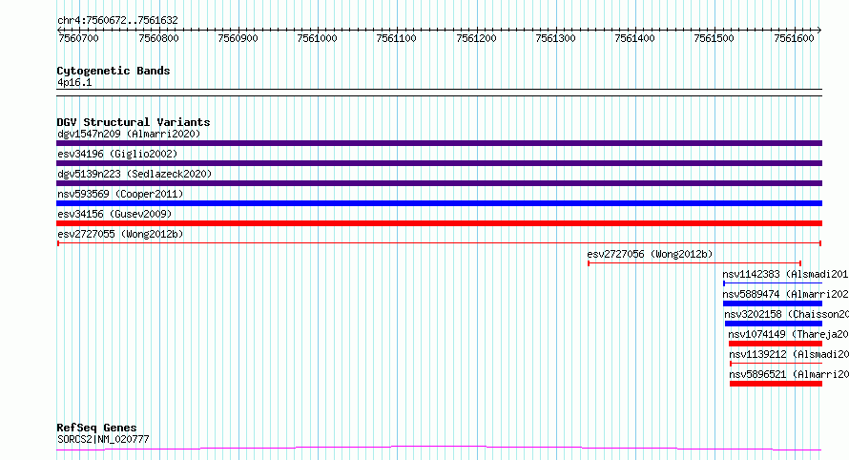Viewport: 849px width, 460px height.
Task: Click the esv34196 purple variant bar
Action: [439, 163]
